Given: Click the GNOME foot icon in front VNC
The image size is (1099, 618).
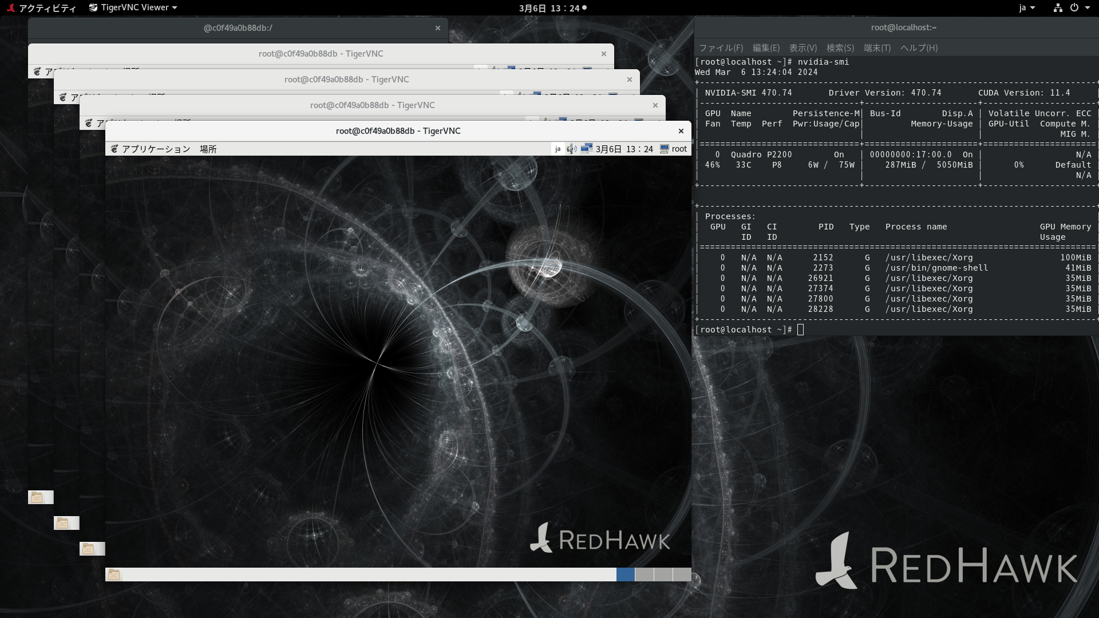Looking at the screenshot, I should click(114, 149).
